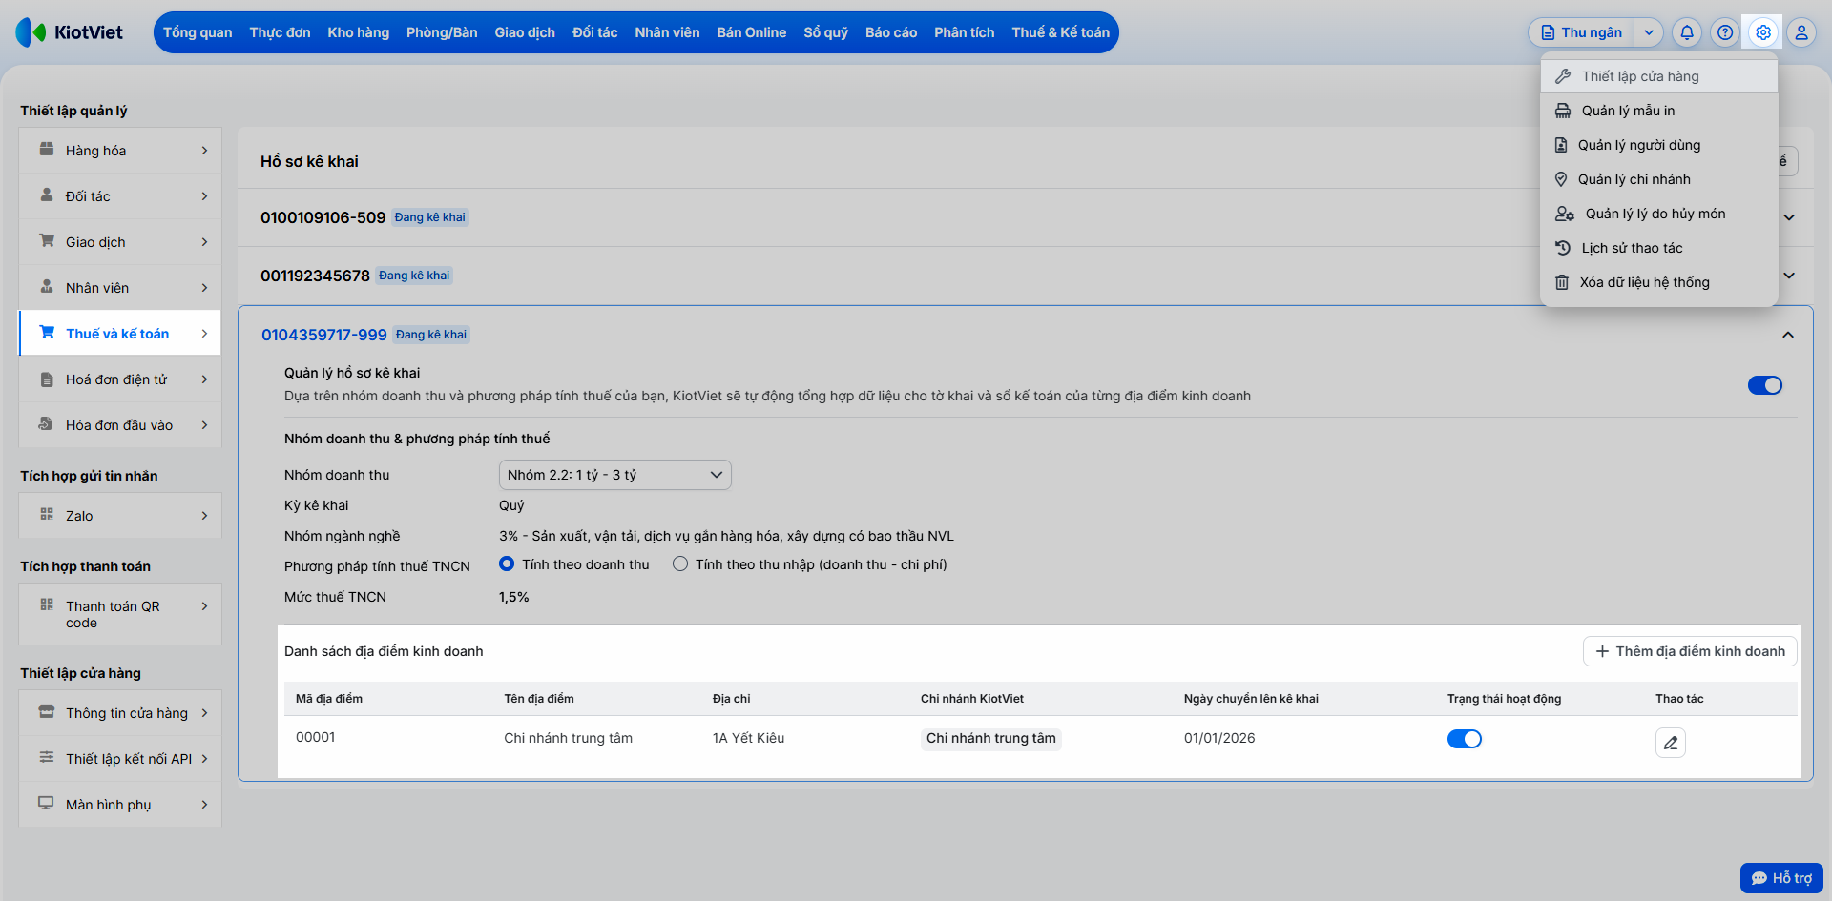Toggle Trạng thái hoạt động for Chi nhánh trung tâm
Viewport: 1832px width, 901px height.
click(x=1464, y=739)
